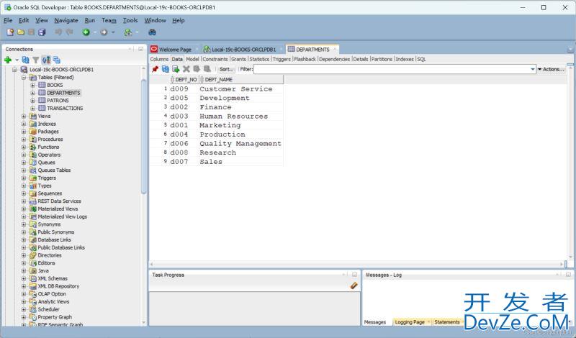The height and width of the screenshot is (338, 576).
Task: Open the Columns sub-tab
Action: tap(159, 59)
